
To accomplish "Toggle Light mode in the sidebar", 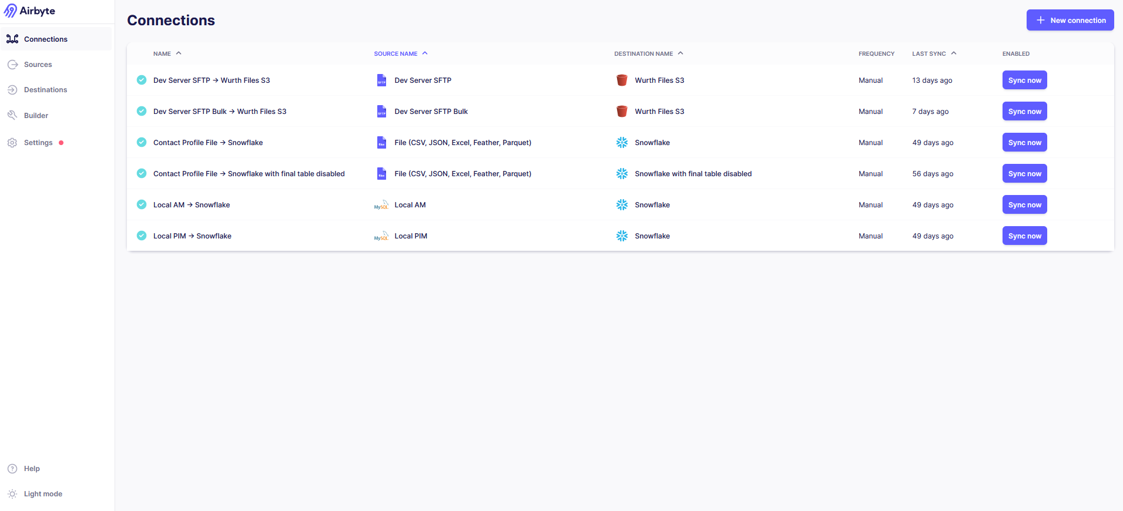I will pyautogui.click(x=35, y=494).
